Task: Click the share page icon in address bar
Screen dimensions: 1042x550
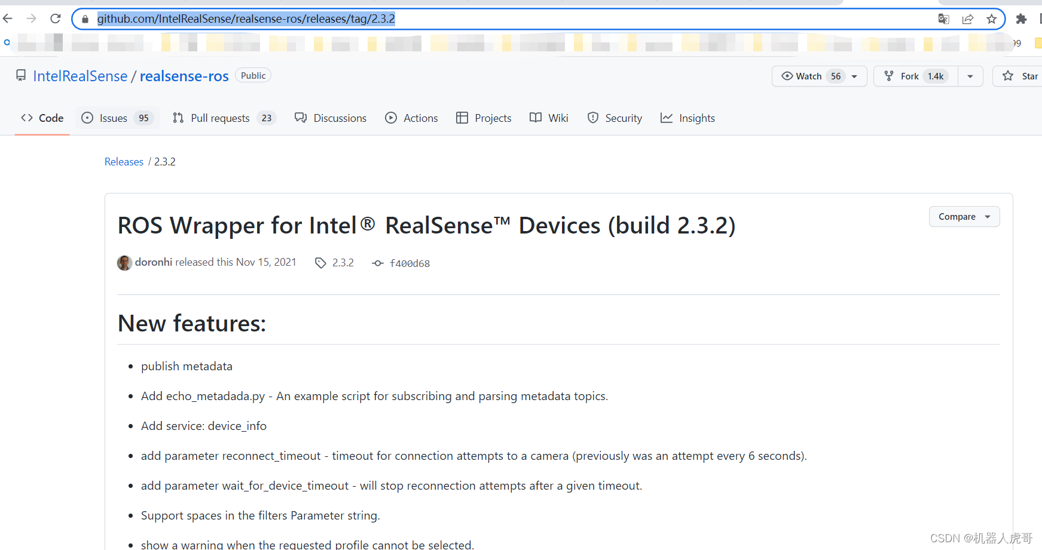Action: pos(968,19)
